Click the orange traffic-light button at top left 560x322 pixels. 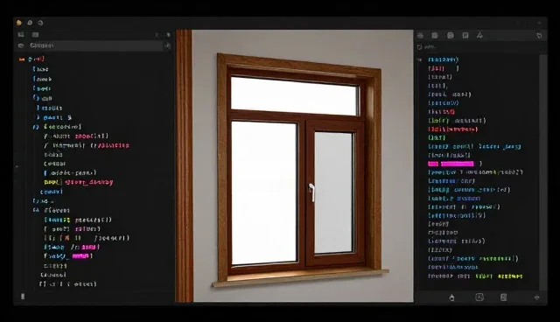(19, 23)
